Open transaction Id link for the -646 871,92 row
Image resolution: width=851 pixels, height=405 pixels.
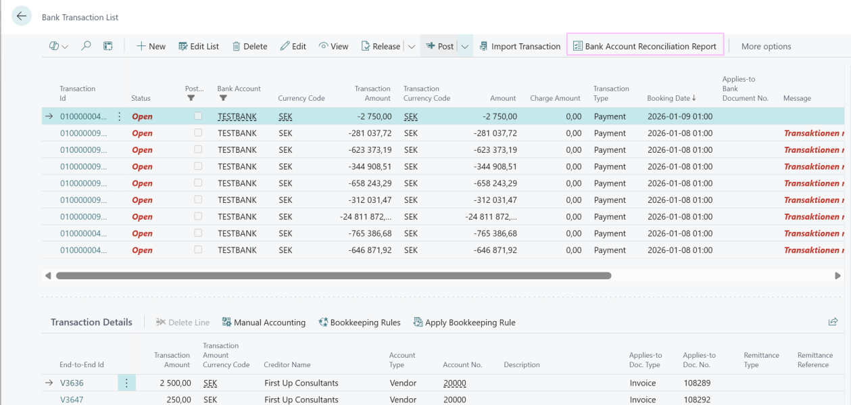83,250
